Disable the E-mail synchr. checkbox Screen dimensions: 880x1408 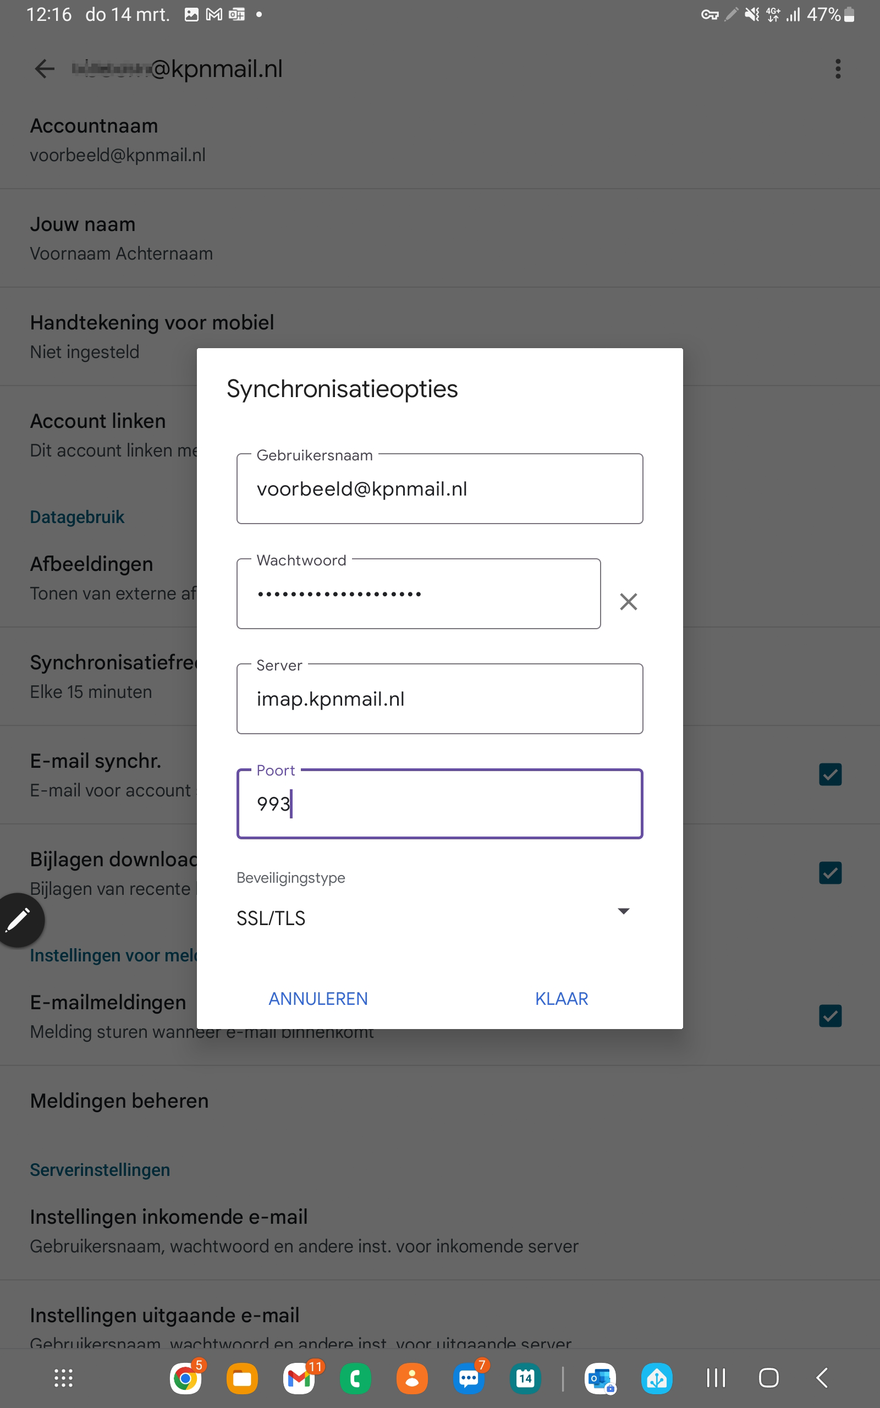click(831, 774)
